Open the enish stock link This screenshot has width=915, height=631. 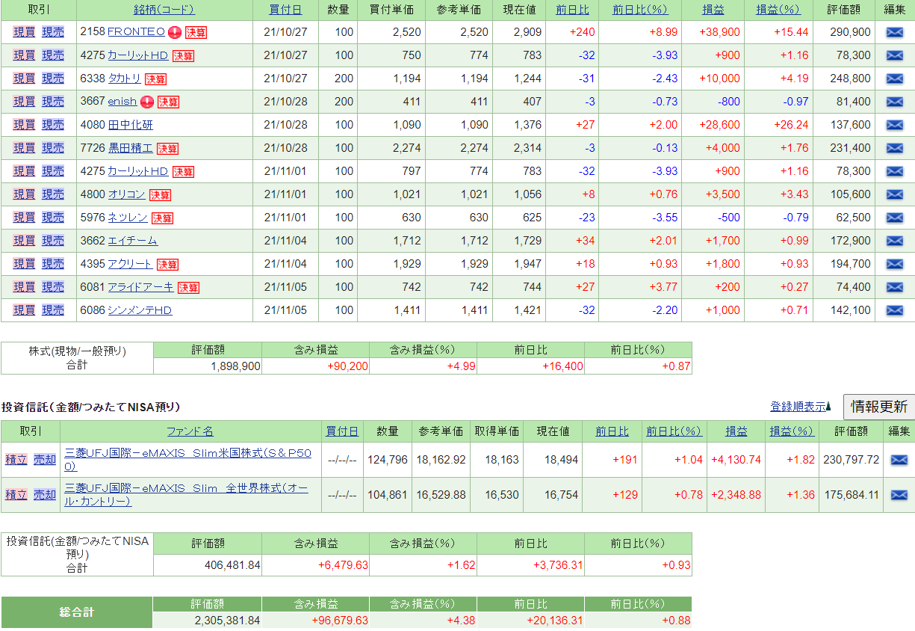[x=122, y=102]
